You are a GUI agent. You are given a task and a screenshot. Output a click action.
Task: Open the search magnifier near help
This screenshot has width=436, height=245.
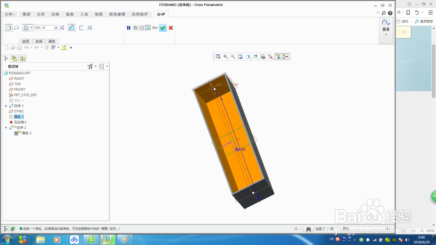pyautogui.click(x=384, y=13)
